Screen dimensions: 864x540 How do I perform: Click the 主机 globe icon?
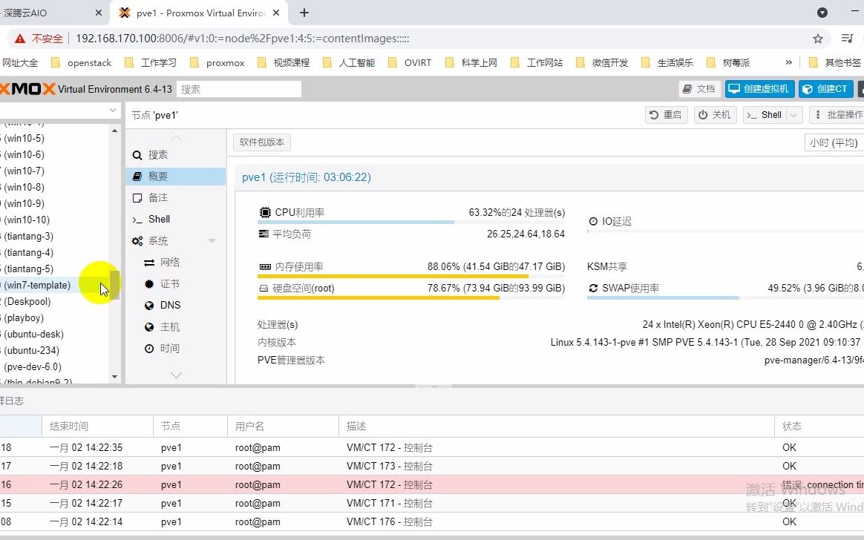[x=148, y=327]
